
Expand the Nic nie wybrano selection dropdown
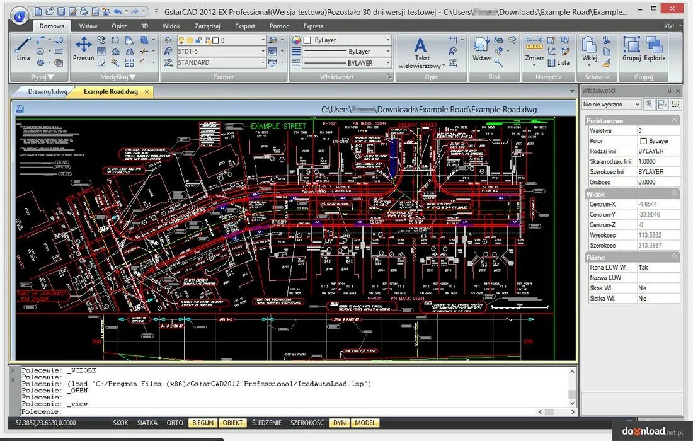pyautogui.click(x=611, y=105)
